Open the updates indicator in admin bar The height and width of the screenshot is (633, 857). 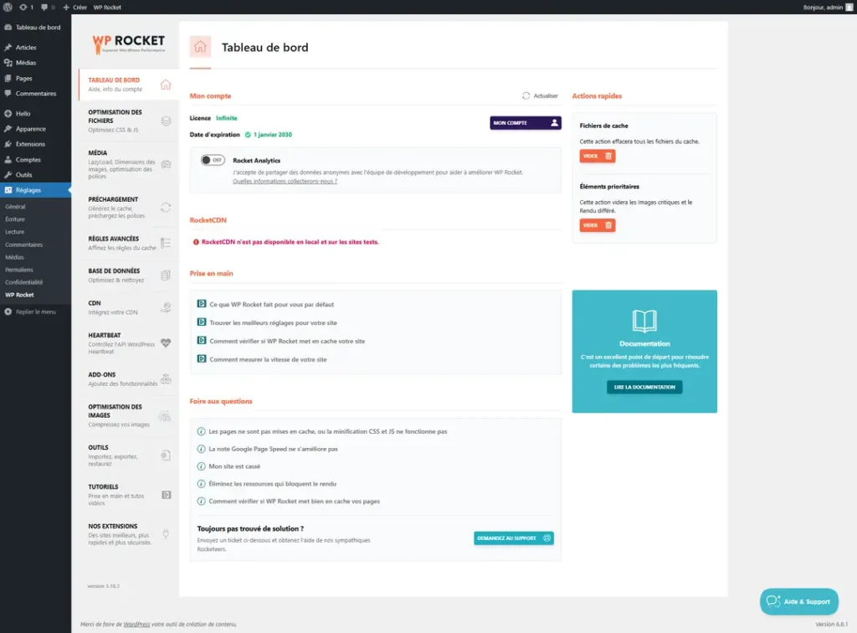pyautogui.click(x=26, y=7)
